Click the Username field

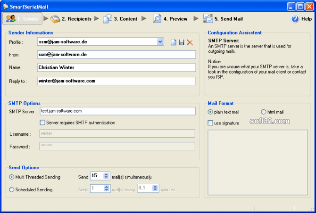117,133
